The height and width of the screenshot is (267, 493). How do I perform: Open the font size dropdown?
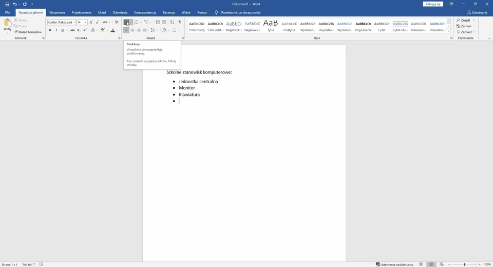click(x=85, y=22)
